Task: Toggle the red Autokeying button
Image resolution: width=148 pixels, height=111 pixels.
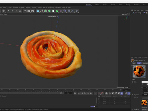Action: [x=102, y=93]
